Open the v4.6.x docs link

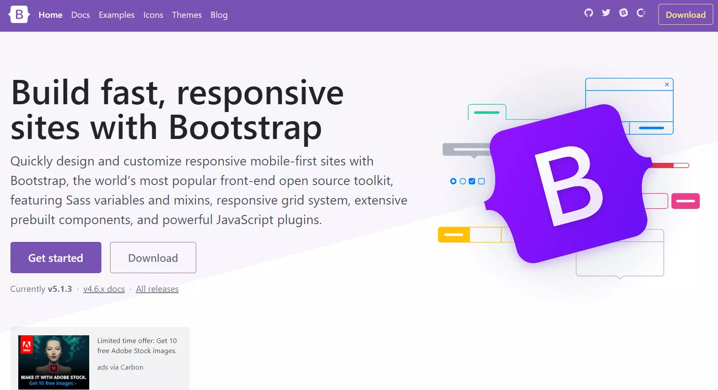pos(104,289)
